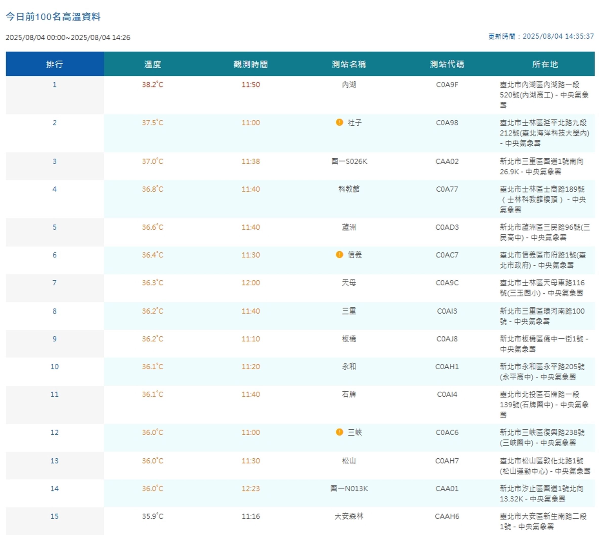Click the warning icon beside 三峽 station
Image resolution: width=607 pixels, height=535 pixels.
coord(339,432)
